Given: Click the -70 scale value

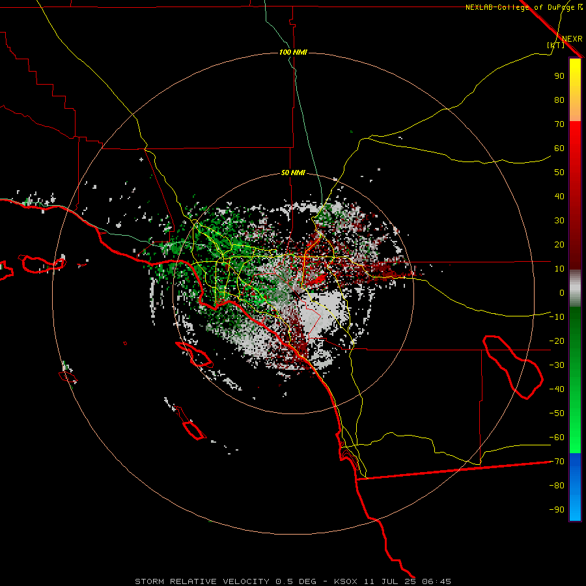Looking at the screenshot, I should point(557,462).
